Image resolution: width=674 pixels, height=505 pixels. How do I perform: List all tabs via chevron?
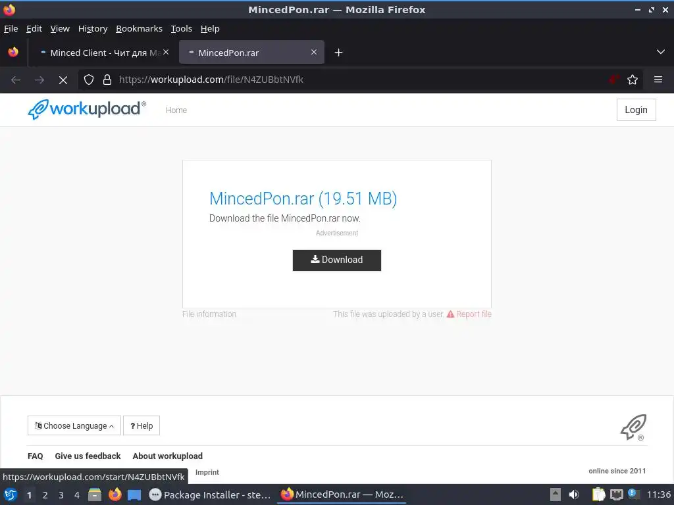(661, 52)
